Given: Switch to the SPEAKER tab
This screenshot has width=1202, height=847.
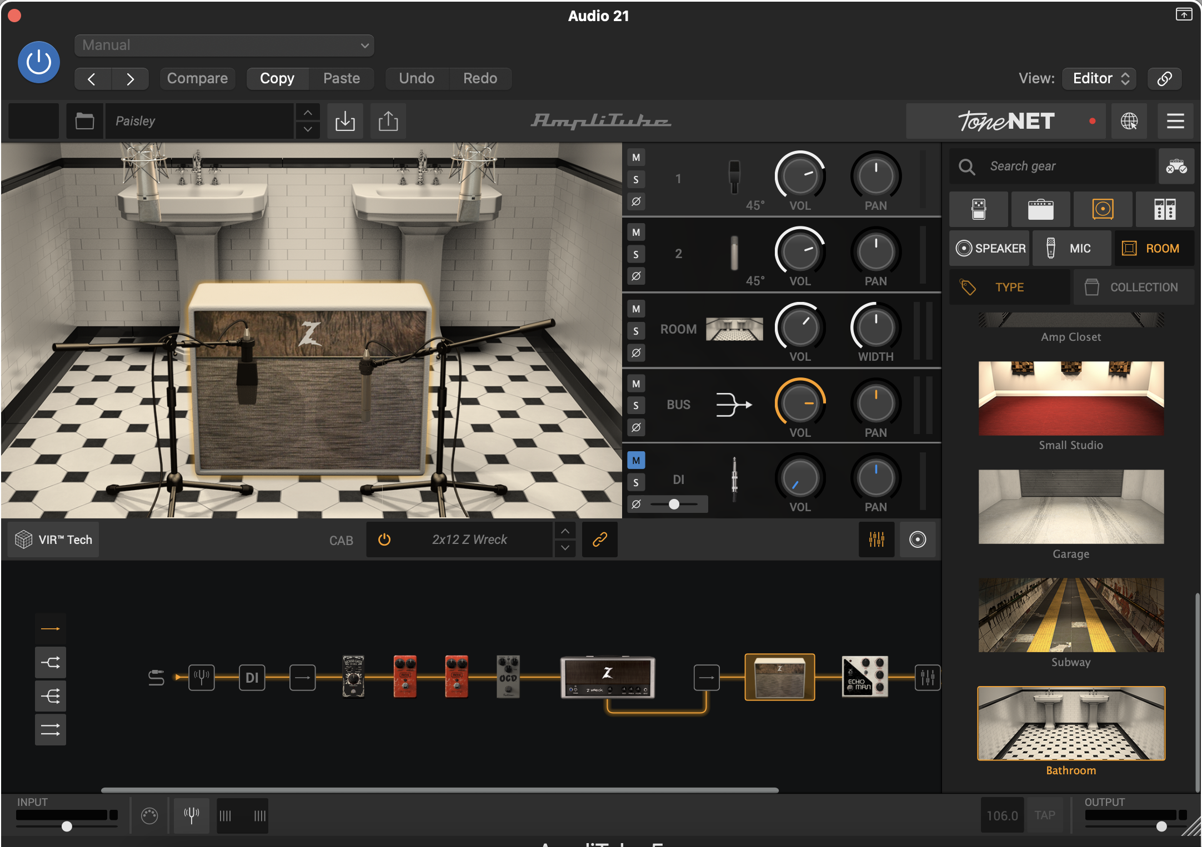Looking at the screenshot, I should (990, 248).
